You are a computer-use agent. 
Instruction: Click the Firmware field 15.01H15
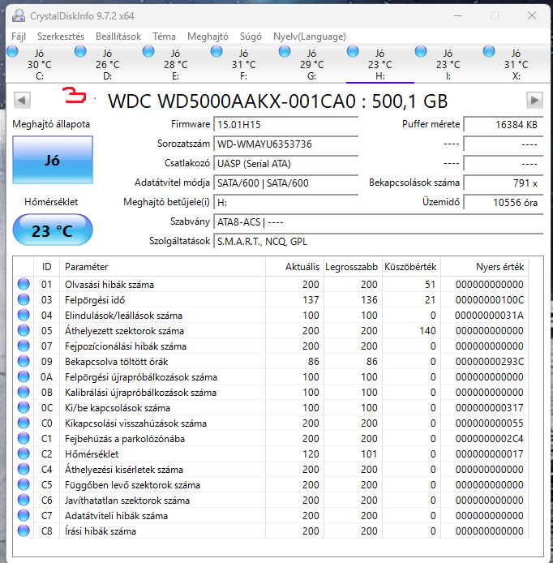click(x=286, y=125)
